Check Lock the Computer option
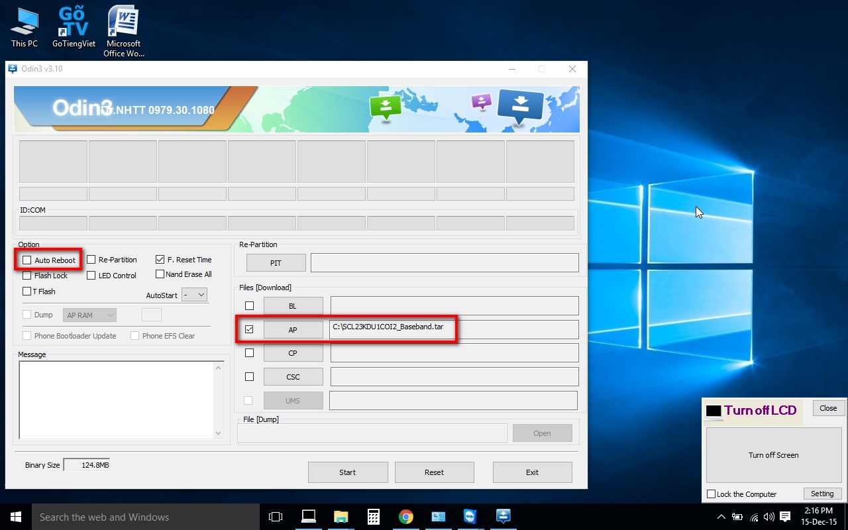 click(712, 494)
